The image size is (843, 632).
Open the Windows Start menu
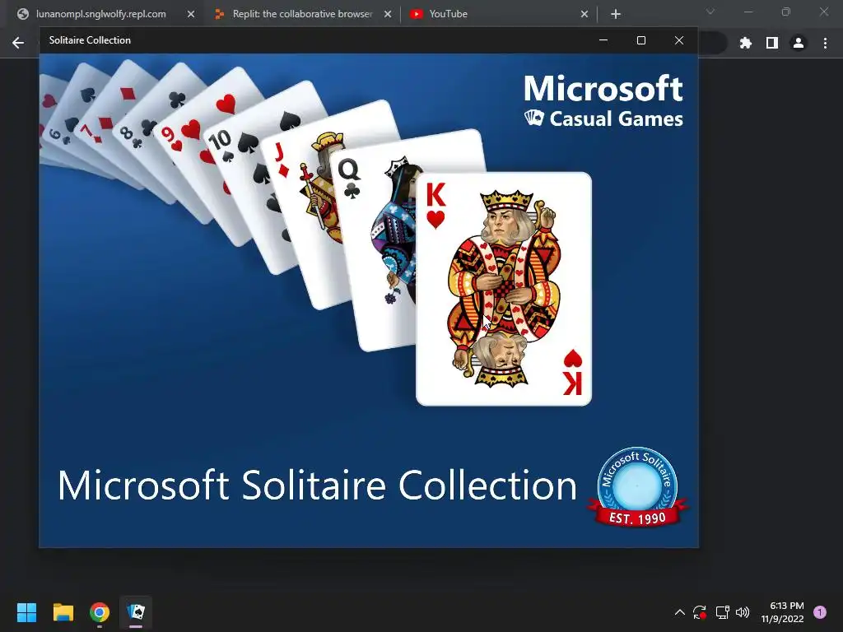coord(26,612)
